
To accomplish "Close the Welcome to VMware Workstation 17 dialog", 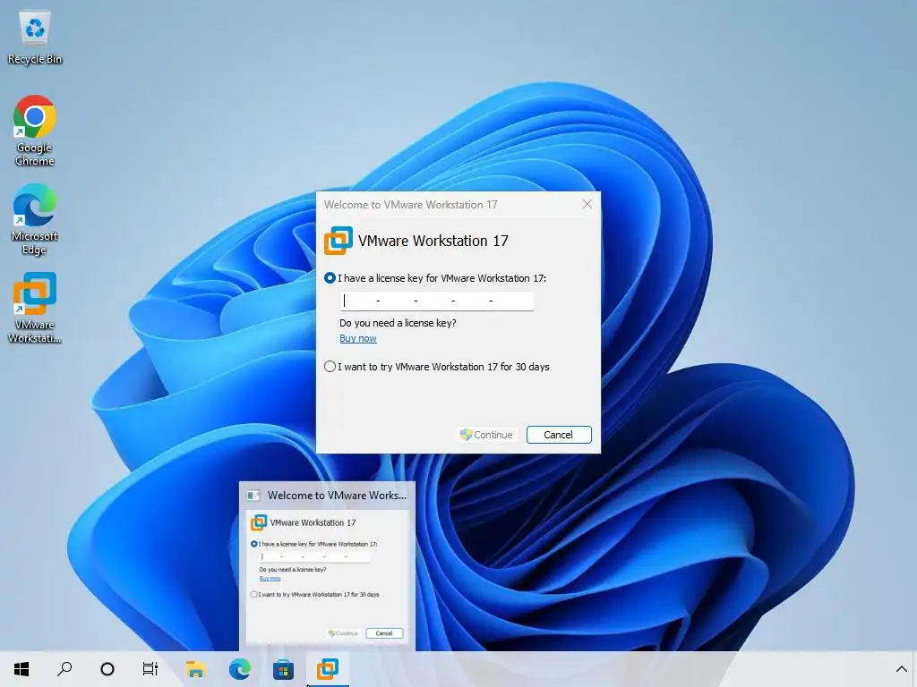I will [587, 204].
